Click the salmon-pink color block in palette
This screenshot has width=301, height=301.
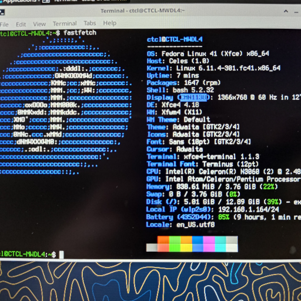[x=163, y=248]
